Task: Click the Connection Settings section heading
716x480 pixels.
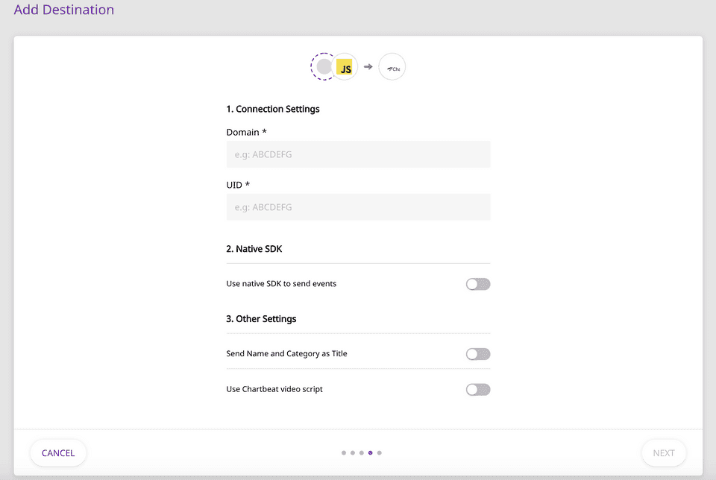Action: click(273, 109)
